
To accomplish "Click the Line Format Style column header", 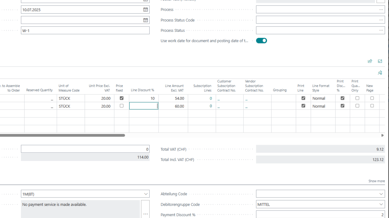I will (x=321, y=88).
